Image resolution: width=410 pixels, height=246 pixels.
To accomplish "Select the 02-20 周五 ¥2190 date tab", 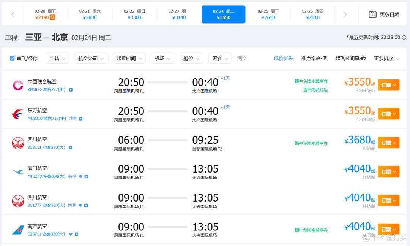I will (45, 14).
